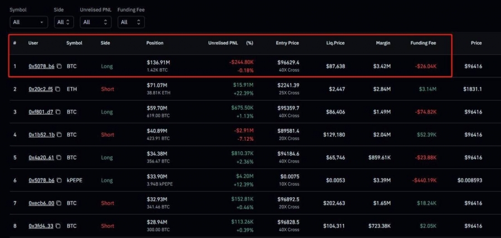Sort by Position column header
The image size is (501, 238).
point(155,43)
